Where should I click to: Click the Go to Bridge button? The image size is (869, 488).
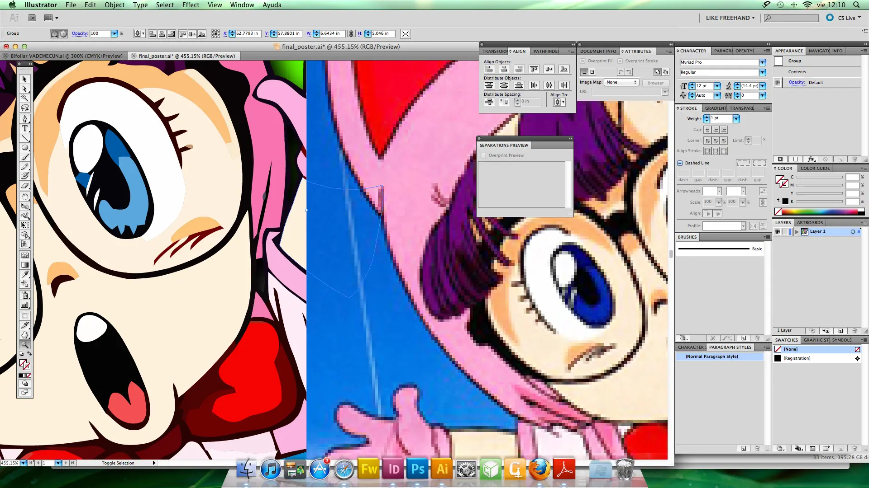tap(32, 18)
